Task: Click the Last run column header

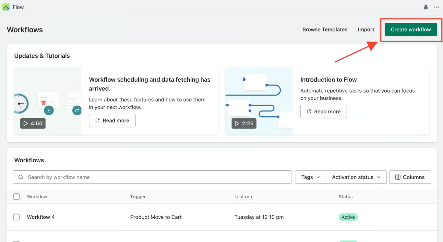Action: tap(243, 197)
